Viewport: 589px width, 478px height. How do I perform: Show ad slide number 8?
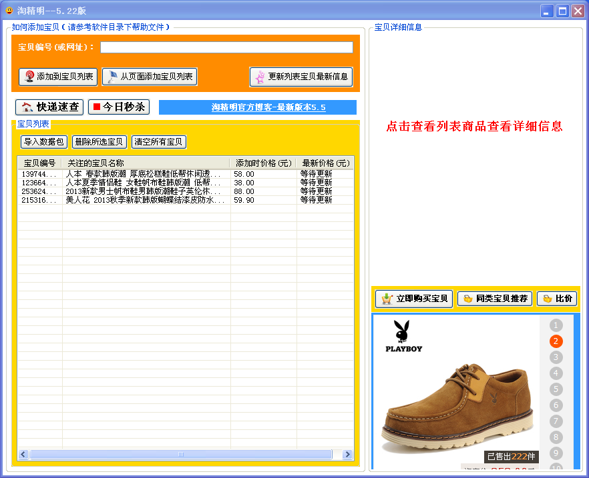(556, 437)
